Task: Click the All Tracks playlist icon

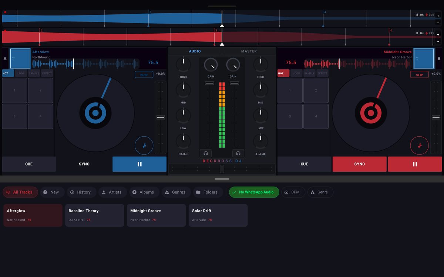Action: pyautogui.click(x=8, y=192)
